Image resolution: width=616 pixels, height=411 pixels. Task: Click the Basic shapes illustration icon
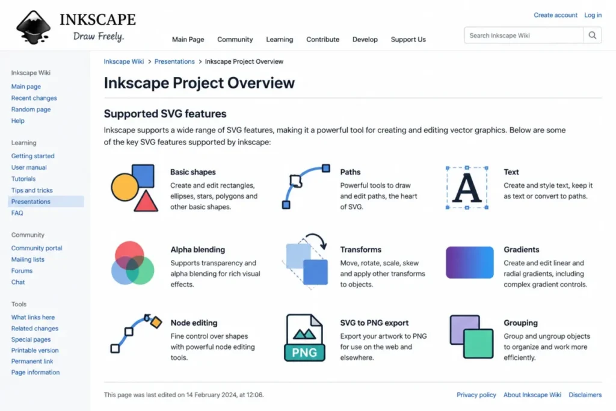(135, 188)
